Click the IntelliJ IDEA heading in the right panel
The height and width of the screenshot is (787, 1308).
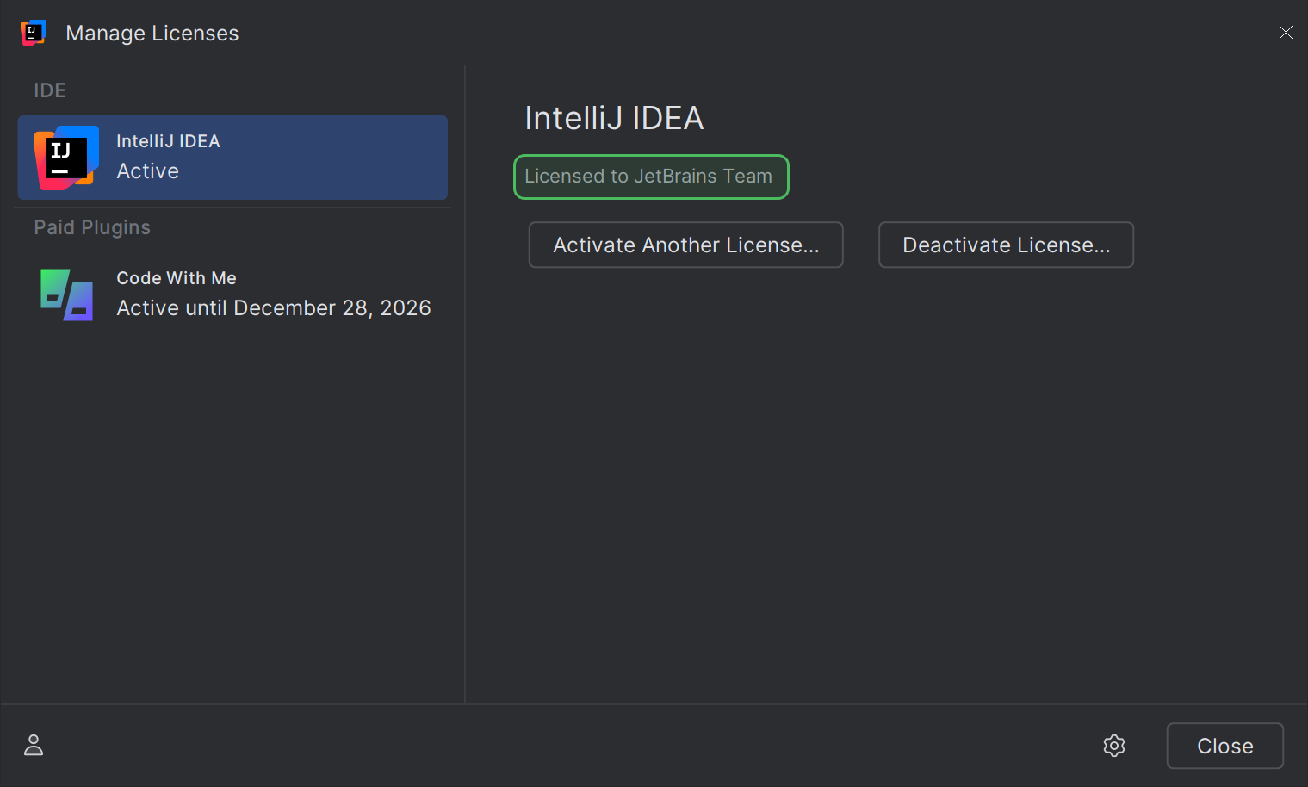tap(613, 118)
